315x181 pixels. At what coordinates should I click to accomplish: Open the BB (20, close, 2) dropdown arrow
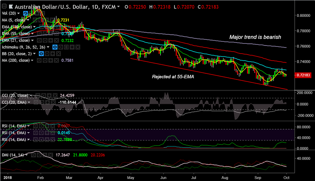click(34, 54)
